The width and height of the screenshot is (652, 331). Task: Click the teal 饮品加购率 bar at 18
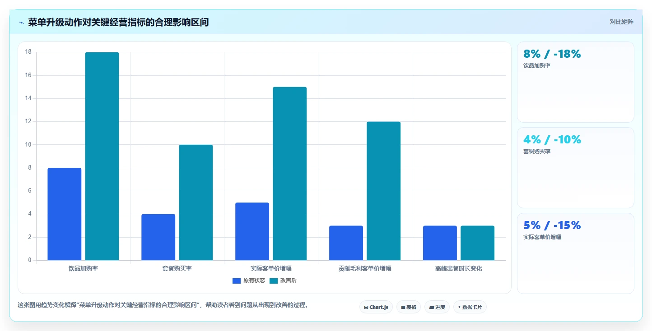tap(102, 156)
